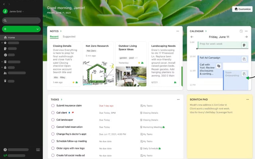Image resolution: width=255 pixels, height=159 pixels.
Task: Open the Jamie Gold account dropdown
Action: point(17,11)
